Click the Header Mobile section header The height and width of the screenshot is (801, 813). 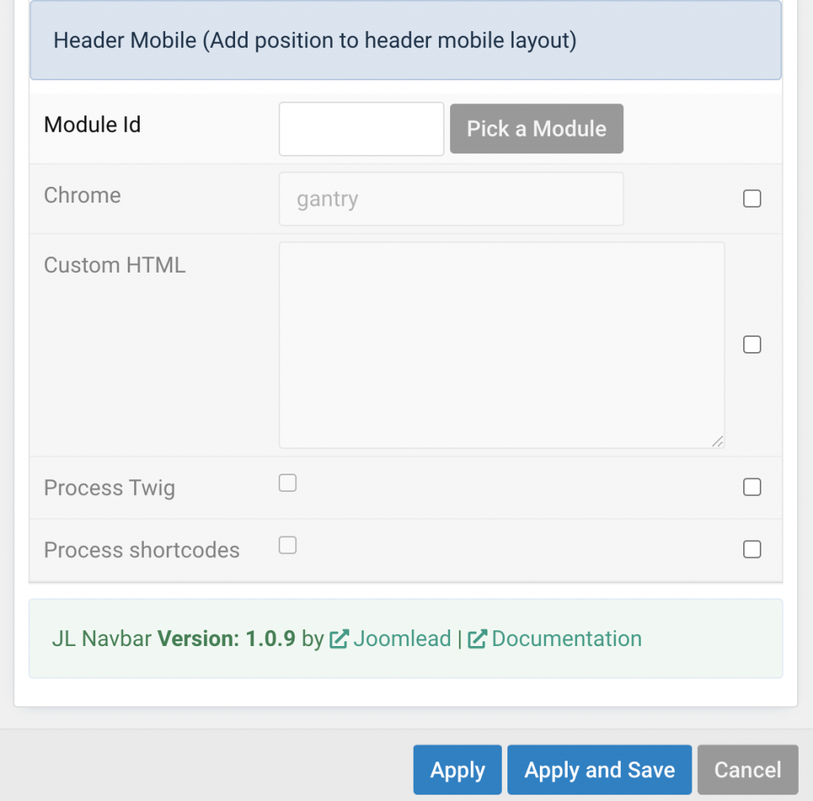pos(406,41)
